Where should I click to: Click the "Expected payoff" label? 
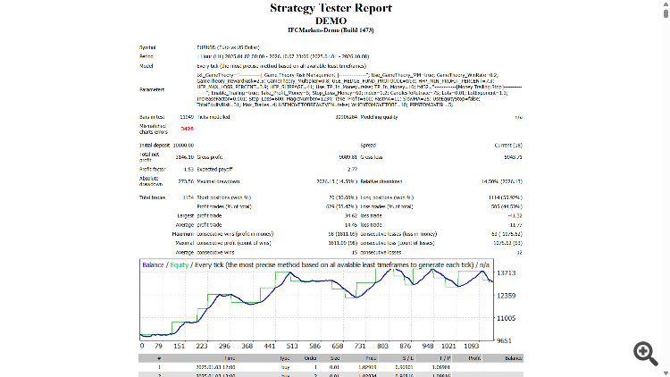[x=214, y=169]
